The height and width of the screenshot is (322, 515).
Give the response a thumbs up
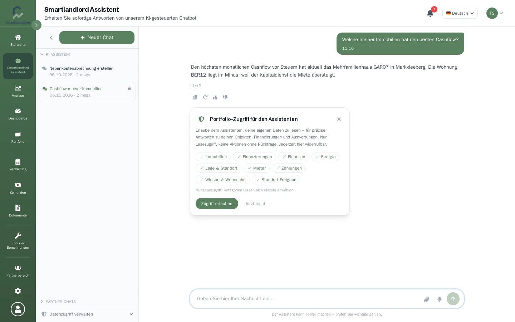click(x=215, y=97)
